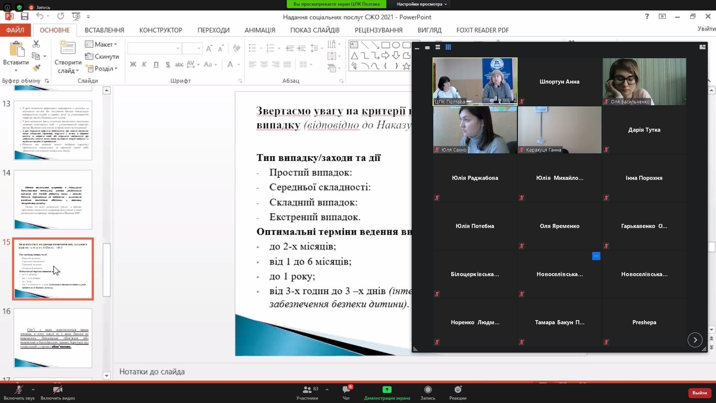Open the Розділ section dropdown
The width and height of the screenshot is (716, 403).
(101, 69)
